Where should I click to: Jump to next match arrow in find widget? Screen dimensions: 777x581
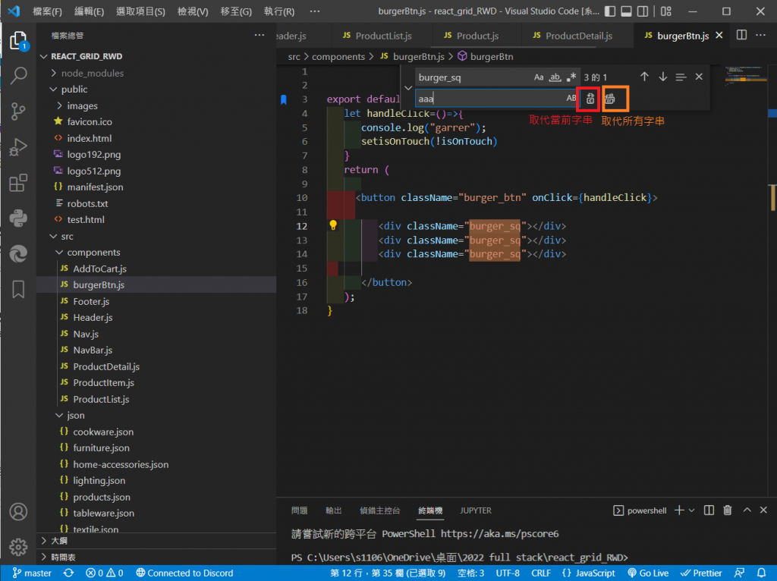[x=662, y=77]
